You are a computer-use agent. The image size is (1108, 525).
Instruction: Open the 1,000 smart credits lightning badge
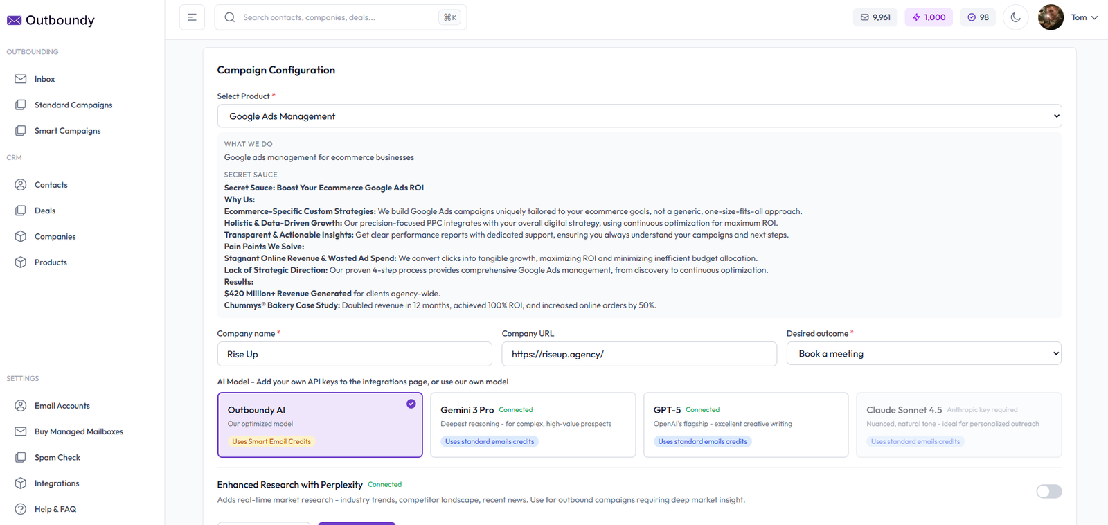point(929,17)
